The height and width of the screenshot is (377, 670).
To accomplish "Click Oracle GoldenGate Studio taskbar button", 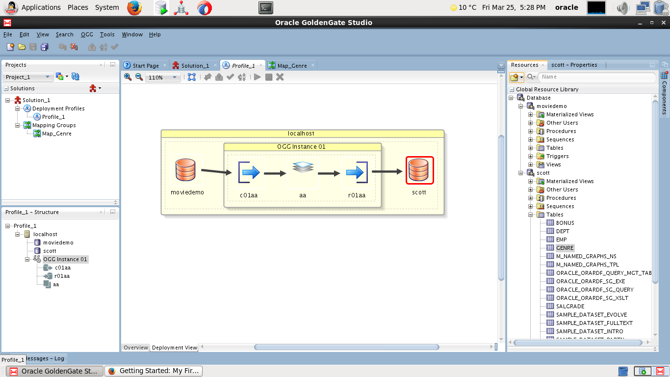I will [x=55, y=371].
